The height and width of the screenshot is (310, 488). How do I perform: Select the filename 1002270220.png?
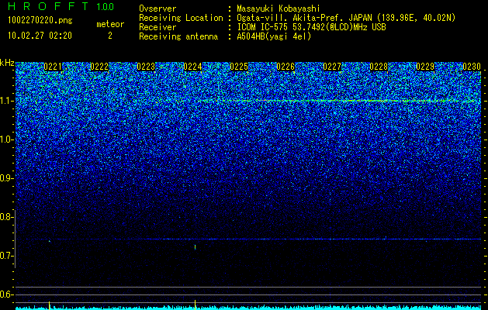point(40,21)
